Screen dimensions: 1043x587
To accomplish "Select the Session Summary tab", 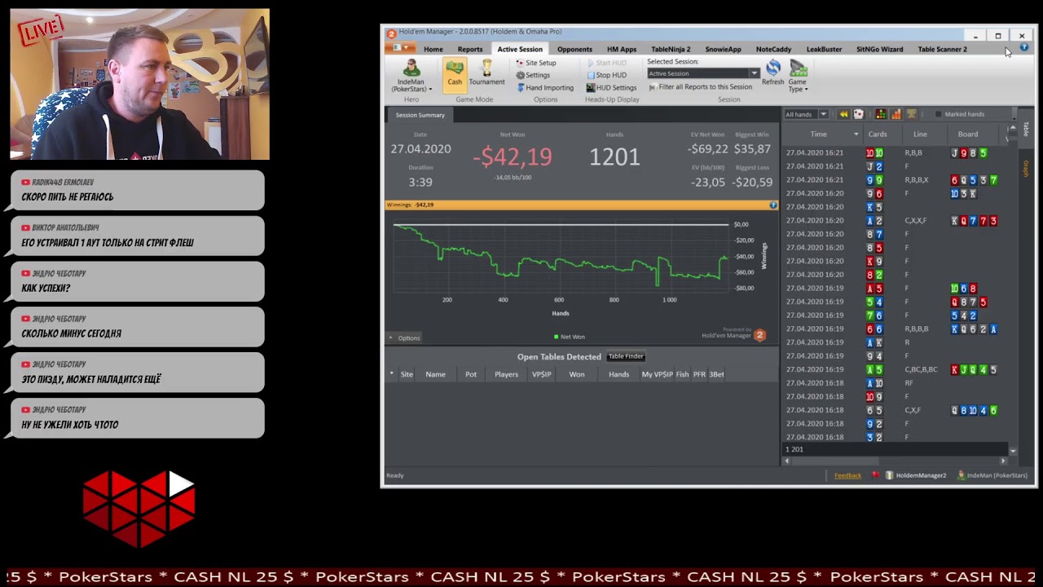I will (x=420, y=115).
